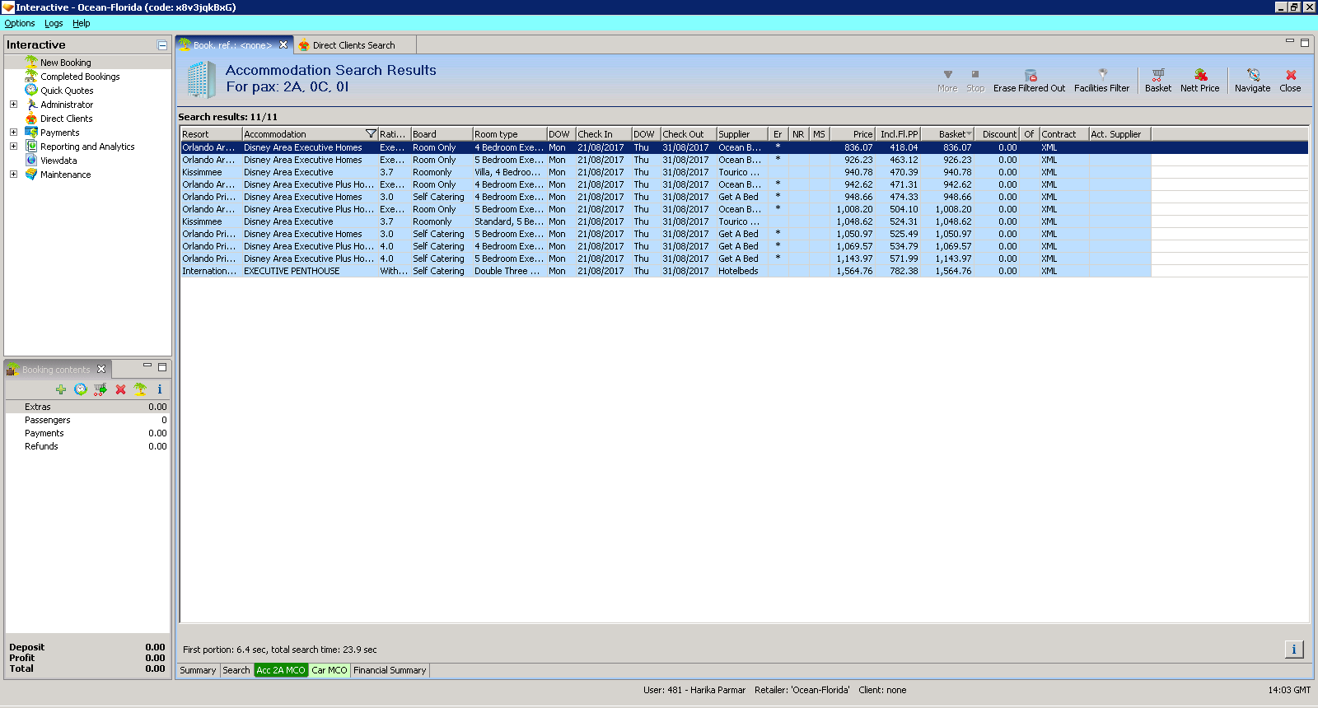This screenshot has width=1318, height=708.
Task: Sort by the Act. Supplier column header
Action: (x=1119, y=134)
